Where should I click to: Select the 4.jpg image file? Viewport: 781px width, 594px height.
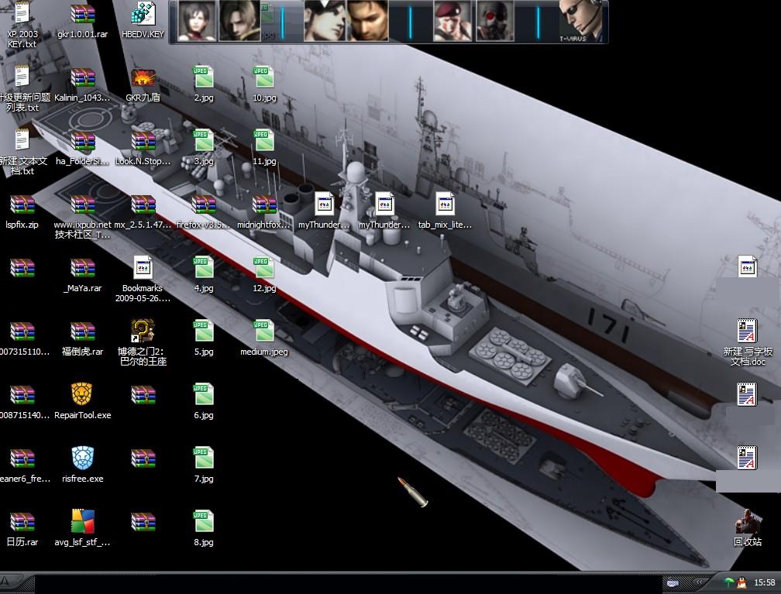[x=204, y=275]
